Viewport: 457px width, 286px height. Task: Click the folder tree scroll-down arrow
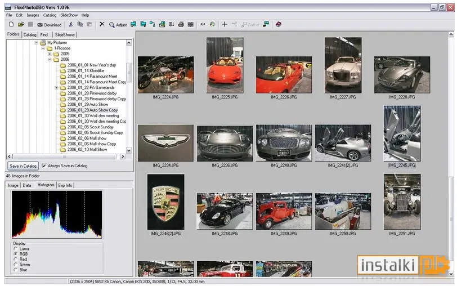129,150
